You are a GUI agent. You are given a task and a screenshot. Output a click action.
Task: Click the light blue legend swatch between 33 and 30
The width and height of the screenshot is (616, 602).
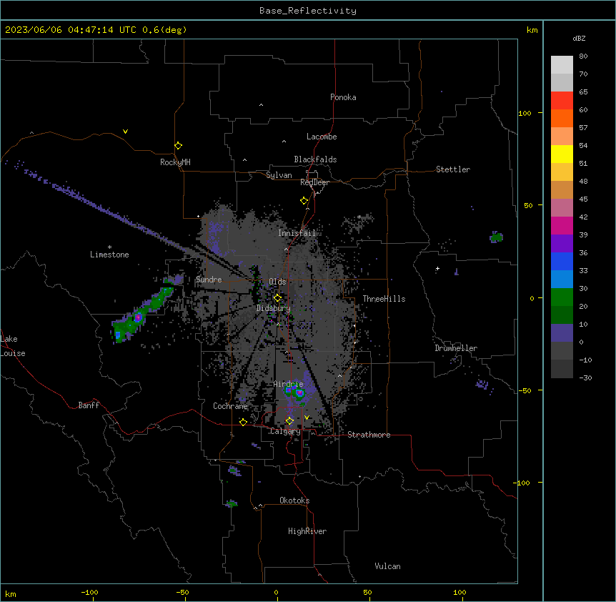tap(562, 280)
